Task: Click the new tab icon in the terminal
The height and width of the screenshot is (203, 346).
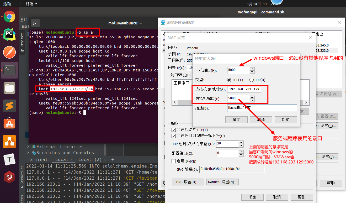Action: (35, 23)
